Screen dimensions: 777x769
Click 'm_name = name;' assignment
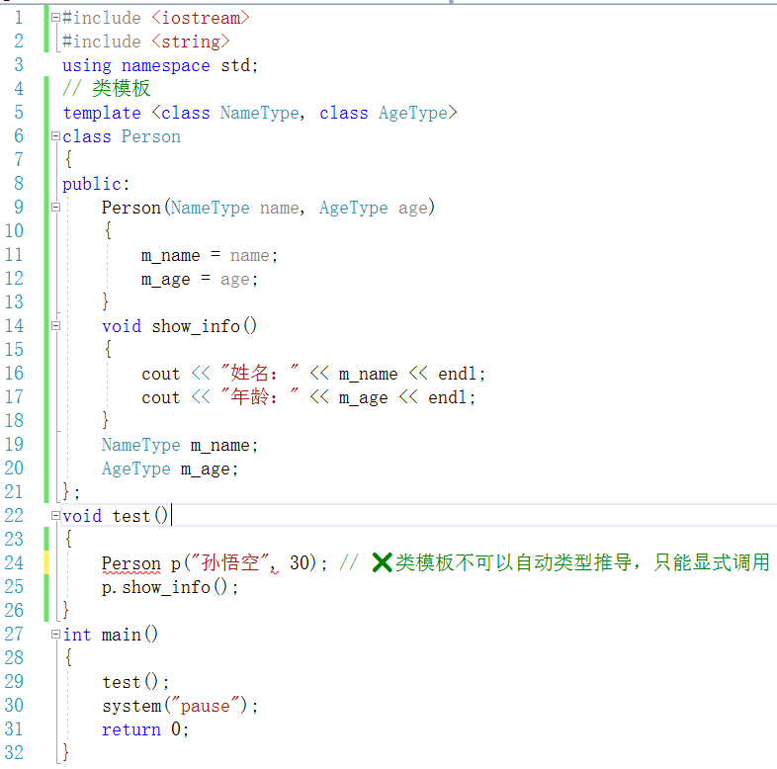point(210,256)
